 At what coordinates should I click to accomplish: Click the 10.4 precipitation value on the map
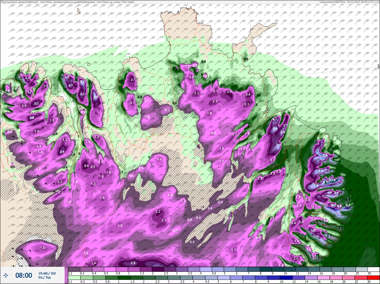click(x=332, y=180)
